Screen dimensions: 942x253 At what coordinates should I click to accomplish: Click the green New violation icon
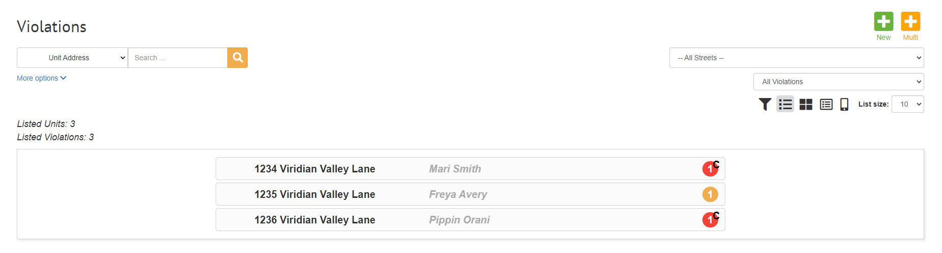[883, 21]
